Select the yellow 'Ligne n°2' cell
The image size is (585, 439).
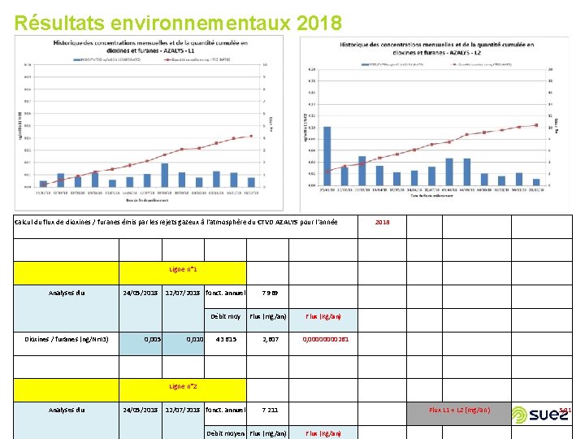tap(183, 390)
